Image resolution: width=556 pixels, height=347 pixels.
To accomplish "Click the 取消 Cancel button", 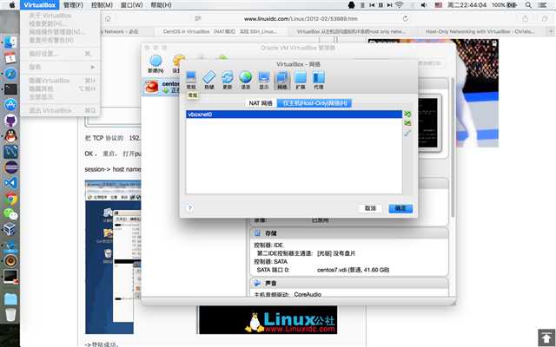I will [370, 208].
